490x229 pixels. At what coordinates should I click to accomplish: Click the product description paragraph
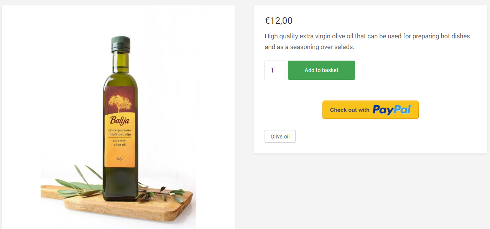click(x=367, y=41)
